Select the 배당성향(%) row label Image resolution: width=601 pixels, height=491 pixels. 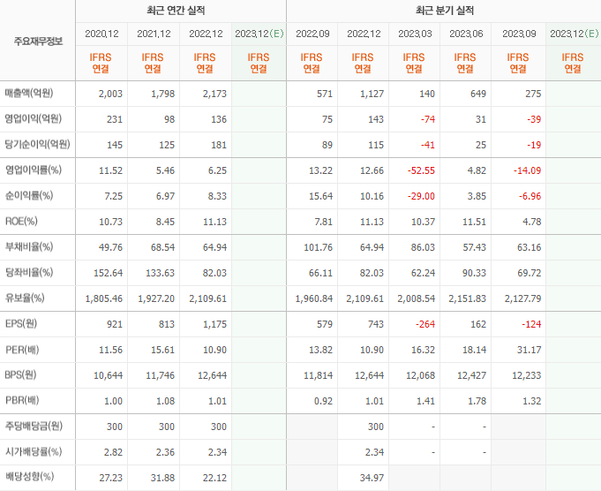tap(29, 477)
